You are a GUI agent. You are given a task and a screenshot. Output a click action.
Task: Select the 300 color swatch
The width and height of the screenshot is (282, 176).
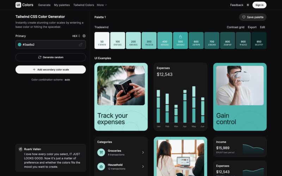149,40
